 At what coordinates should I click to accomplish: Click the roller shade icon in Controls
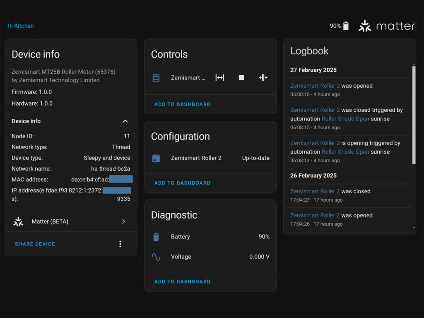point(156,78)
